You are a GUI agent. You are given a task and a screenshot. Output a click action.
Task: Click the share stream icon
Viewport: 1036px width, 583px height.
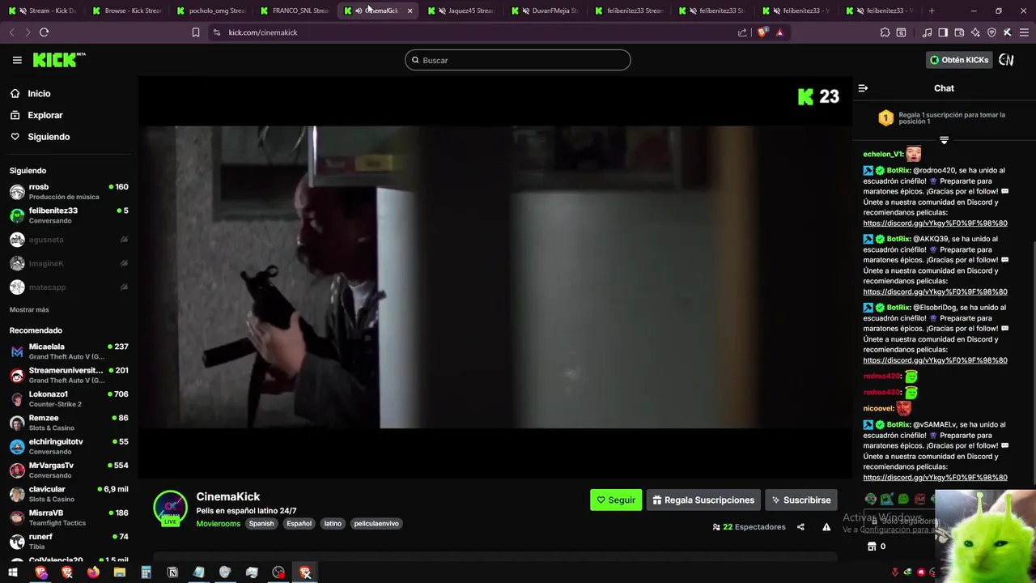pos(800,527)
